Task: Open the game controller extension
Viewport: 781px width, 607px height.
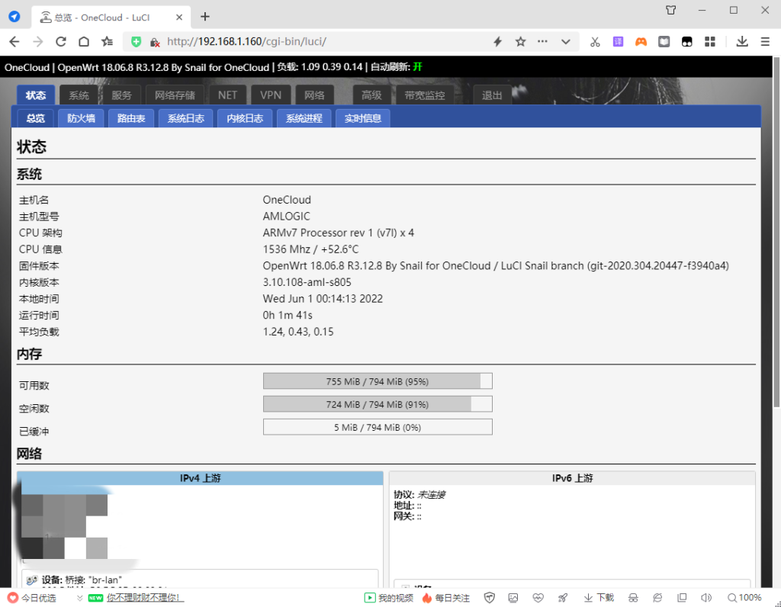Action: [641, 42]
